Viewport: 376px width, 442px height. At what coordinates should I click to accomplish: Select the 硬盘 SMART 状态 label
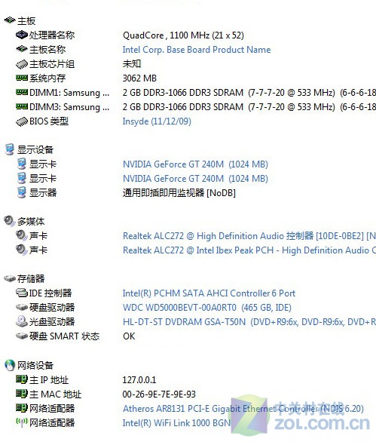64,336
